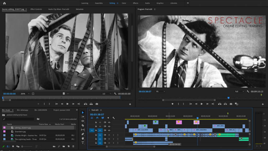
Task: Switch to Color workspace
Action: [124, 3]
